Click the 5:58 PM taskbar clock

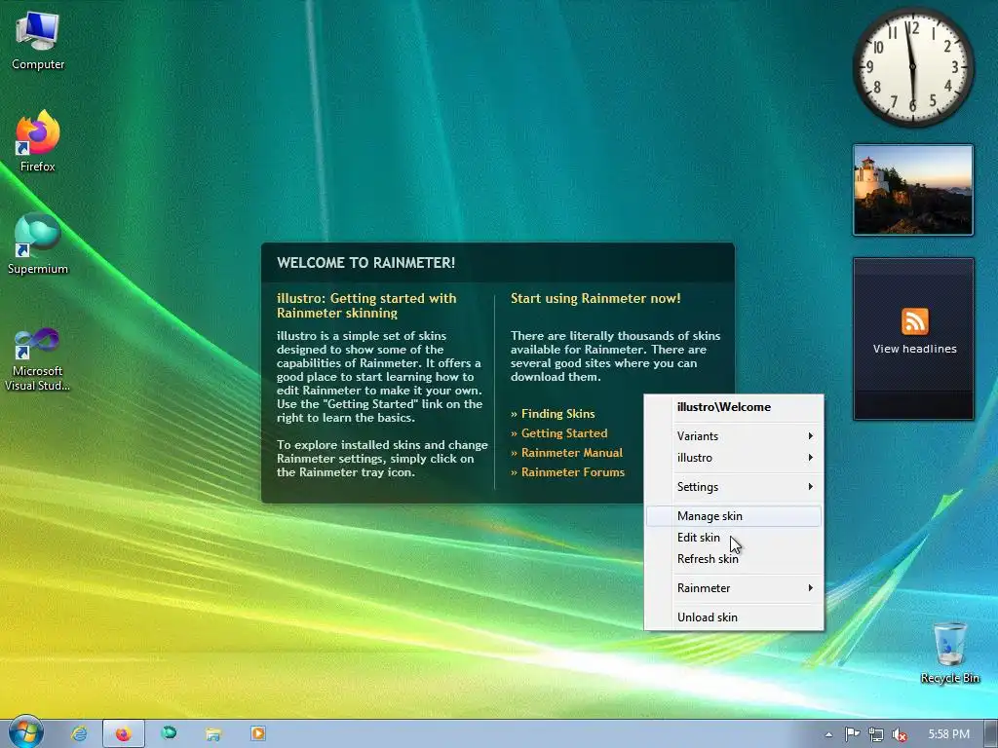tap(948, 734)
